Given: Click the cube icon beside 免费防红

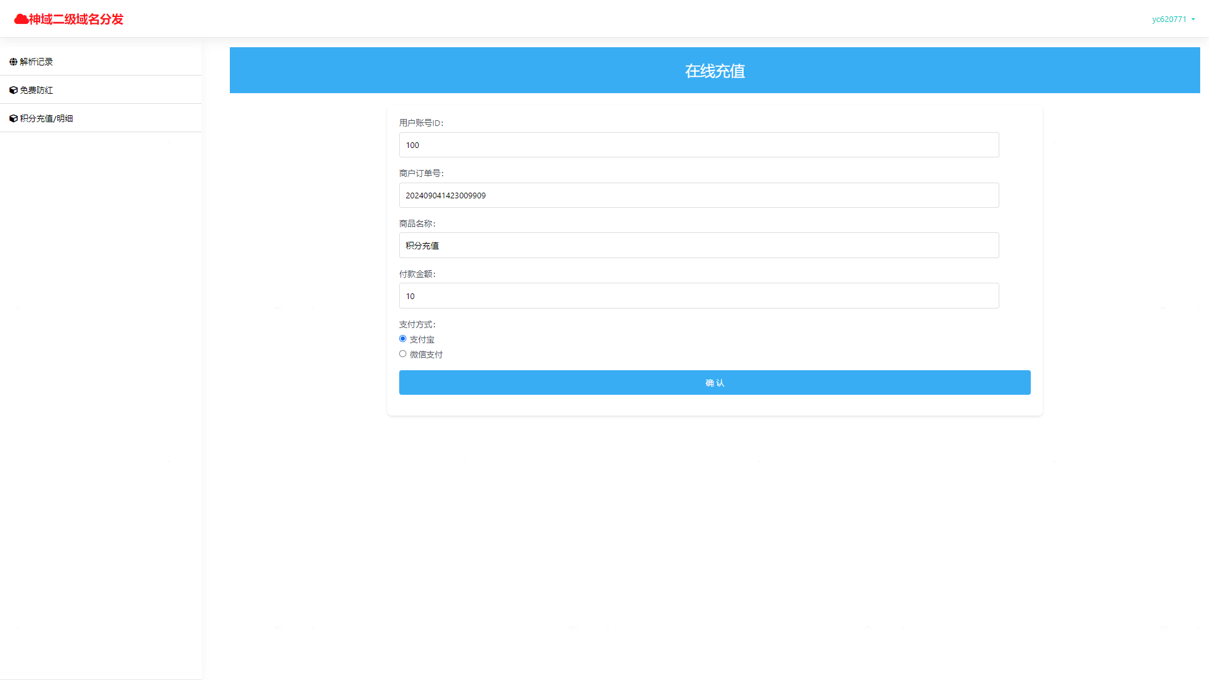Looking at the screenshot, I should coord(13,90).
